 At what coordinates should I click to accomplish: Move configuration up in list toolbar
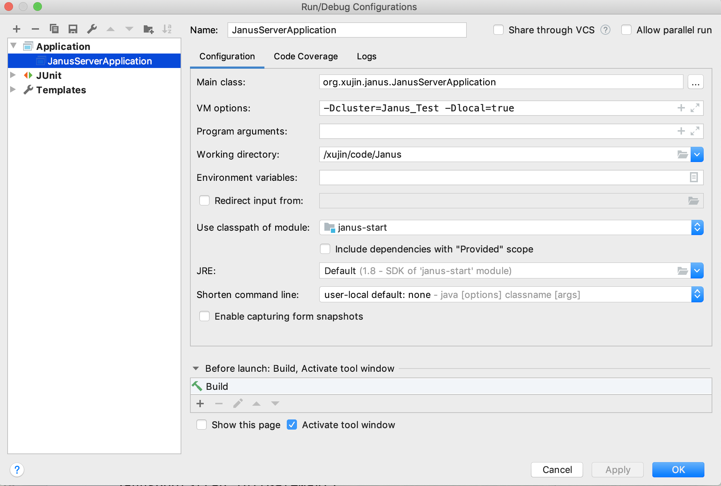tap(111, 29)
